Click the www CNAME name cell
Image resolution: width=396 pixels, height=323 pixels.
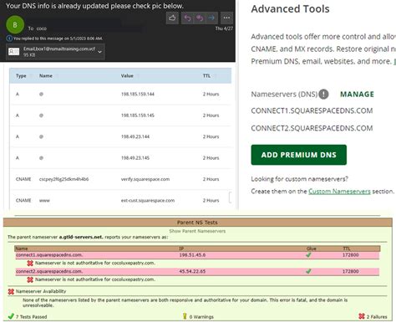point(44,200)
